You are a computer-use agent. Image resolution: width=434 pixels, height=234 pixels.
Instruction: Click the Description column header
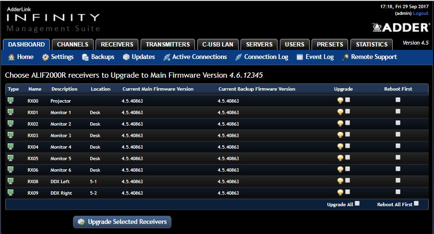click(x=64, y=89)
